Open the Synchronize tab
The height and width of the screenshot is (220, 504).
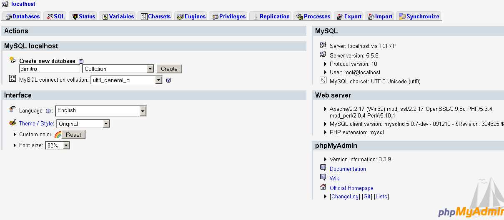click(419, 17)
